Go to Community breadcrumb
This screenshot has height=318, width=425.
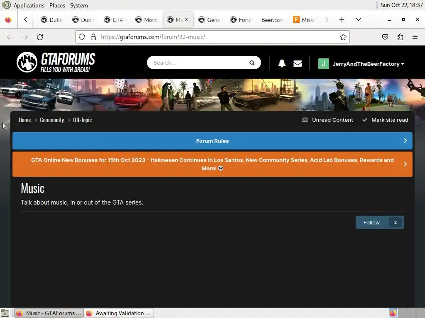tap(52, 120)
